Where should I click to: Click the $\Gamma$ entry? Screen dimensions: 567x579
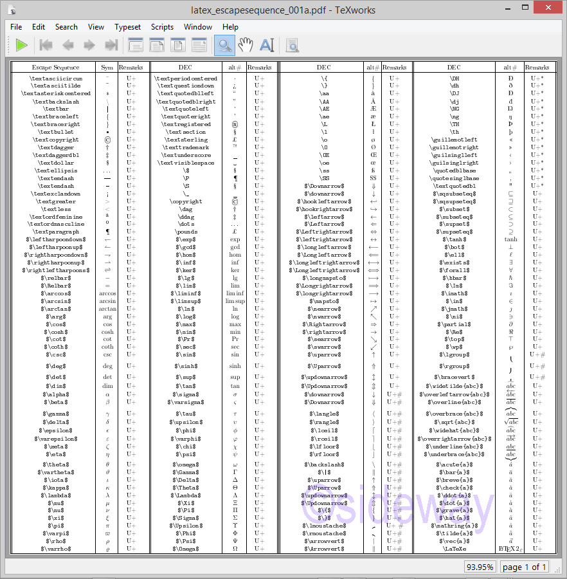click(186, 472)
